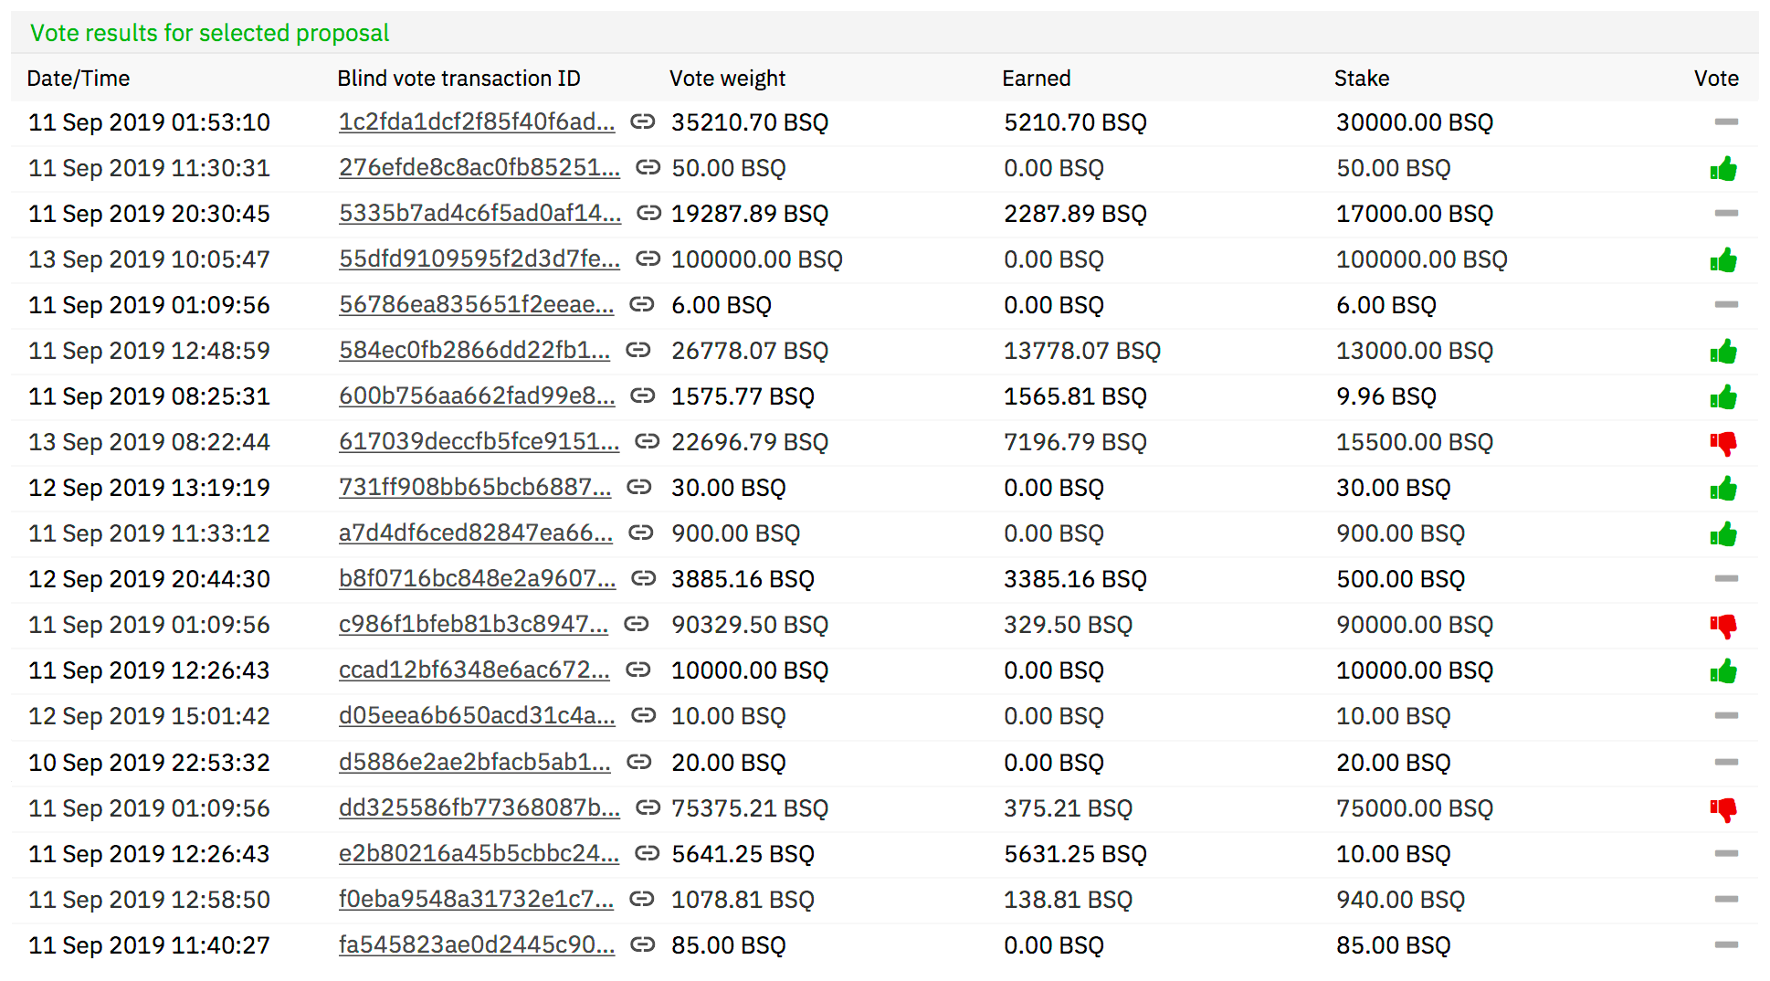Click red thumbs-down on 90000.00 BSQ stake row
The height and width of the screenshot is (981, 1770).
pos(1723,626)
